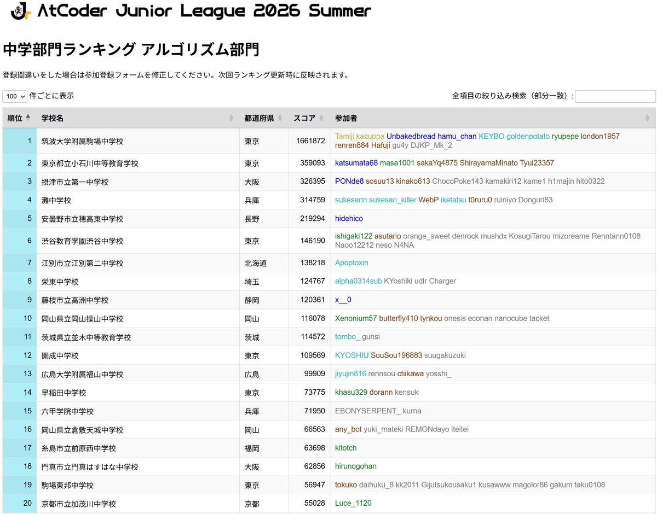Click participant hidehico
This screenshot has height=514, width=657.
349,219
